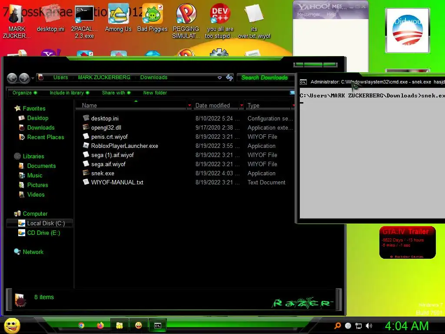Select the opengl32.dll file icon
The image size is (445, 334).
86,127
